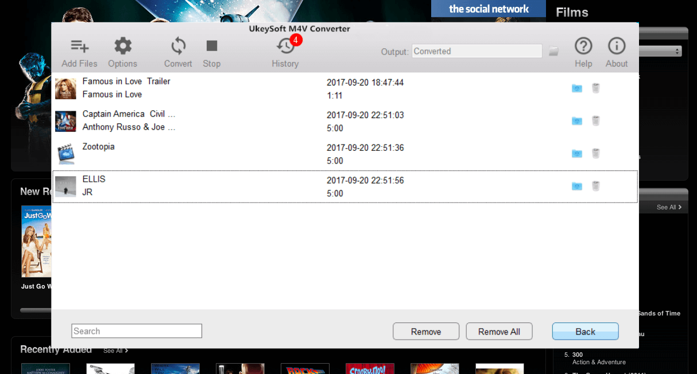Click the Captain America thumbnail
This screenshot has height=374, width=697.
point(65,121)
